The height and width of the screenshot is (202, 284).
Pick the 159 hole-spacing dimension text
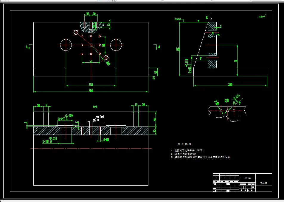coord(91,84)
